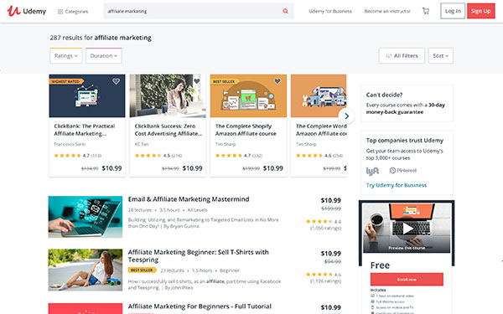Play the course preview video
Screen dimensions: 503x314
pos(407,229)
